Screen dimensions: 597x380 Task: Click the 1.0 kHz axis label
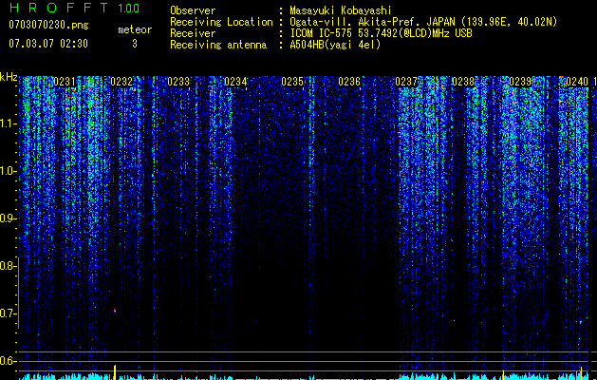point(8,171)
